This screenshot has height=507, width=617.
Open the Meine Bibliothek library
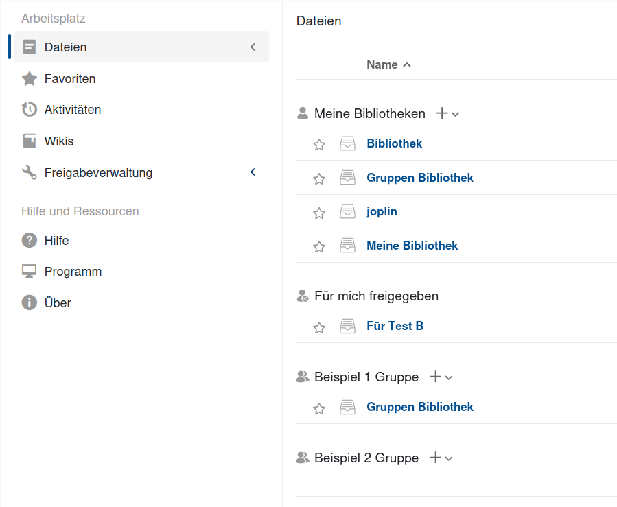pos(412,245)
